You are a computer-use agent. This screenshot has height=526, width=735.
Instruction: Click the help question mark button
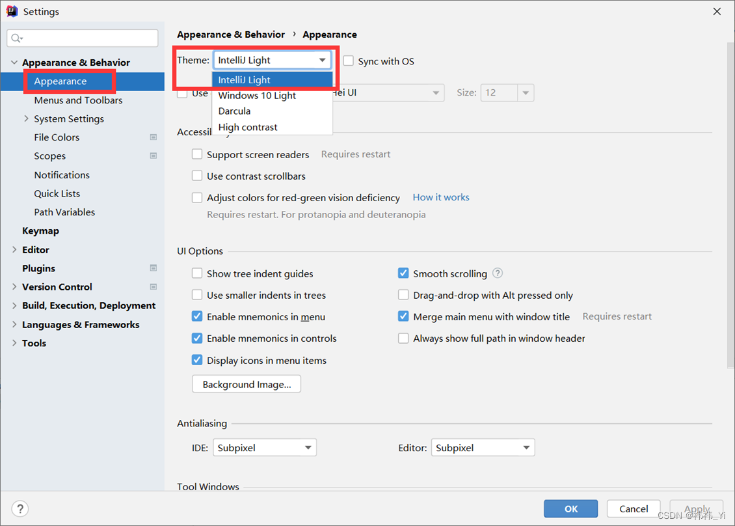20,508
